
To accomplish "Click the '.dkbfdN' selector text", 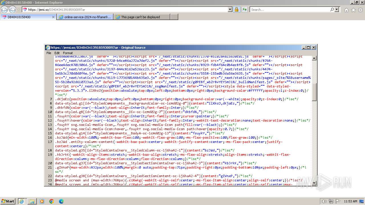I will (62, 108).
